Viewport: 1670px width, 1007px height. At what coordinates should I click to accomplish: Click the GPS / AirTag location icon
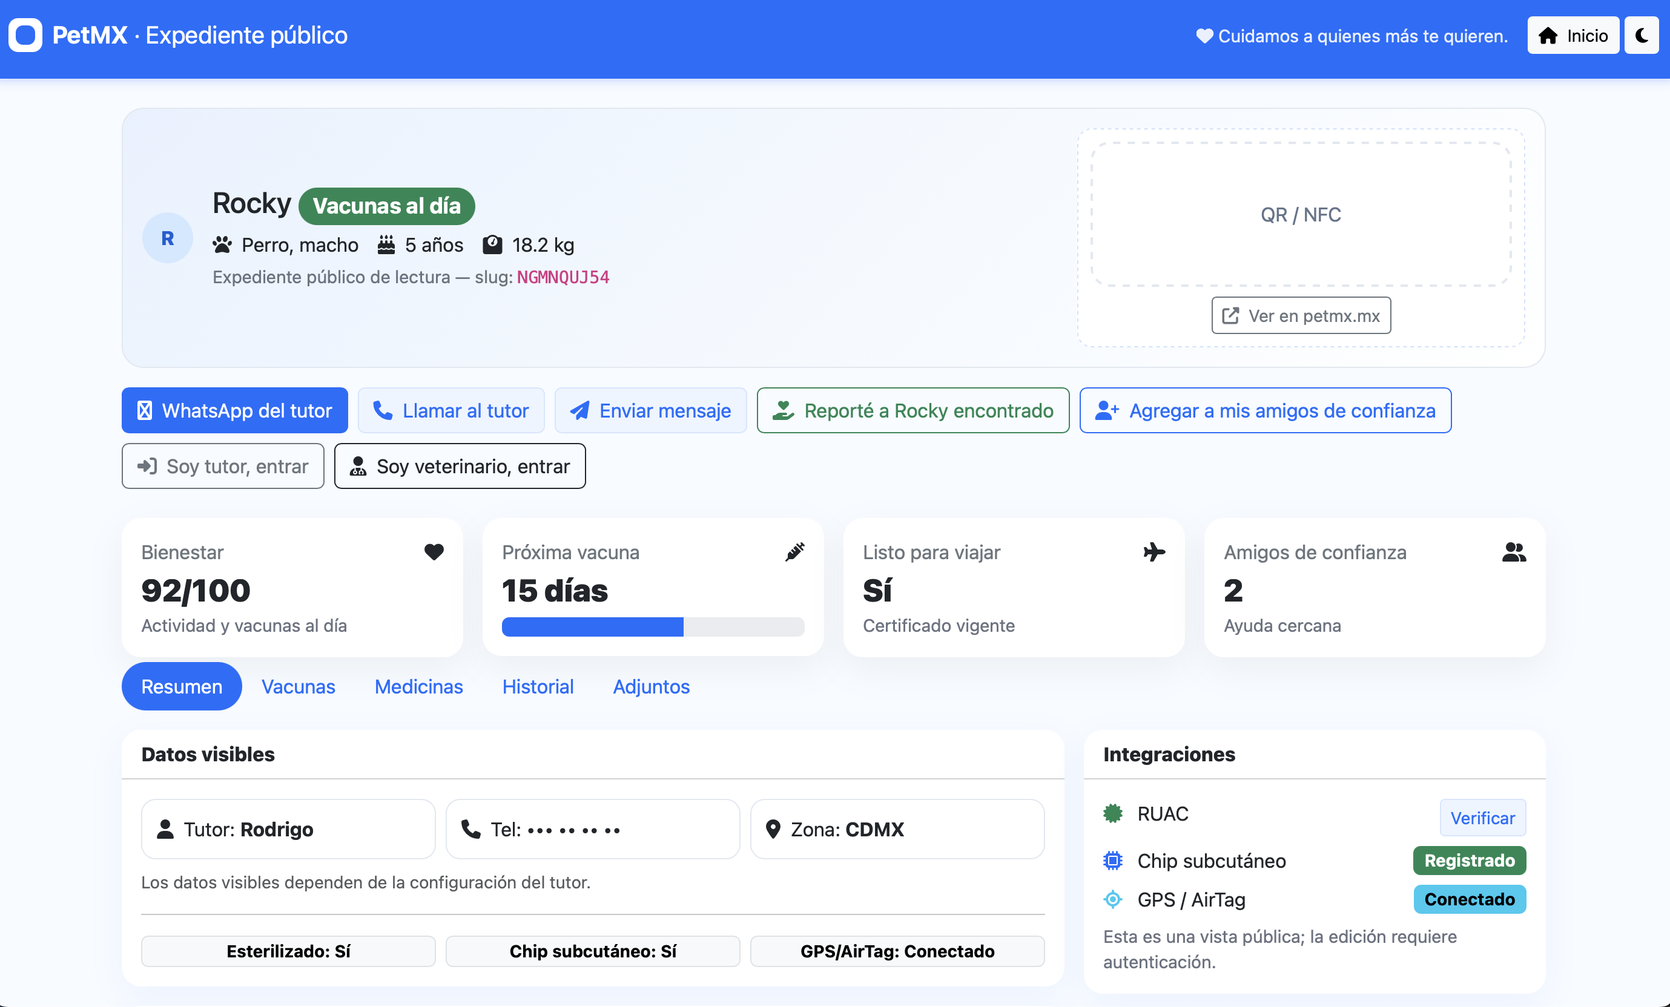[x=1113, y=899]
